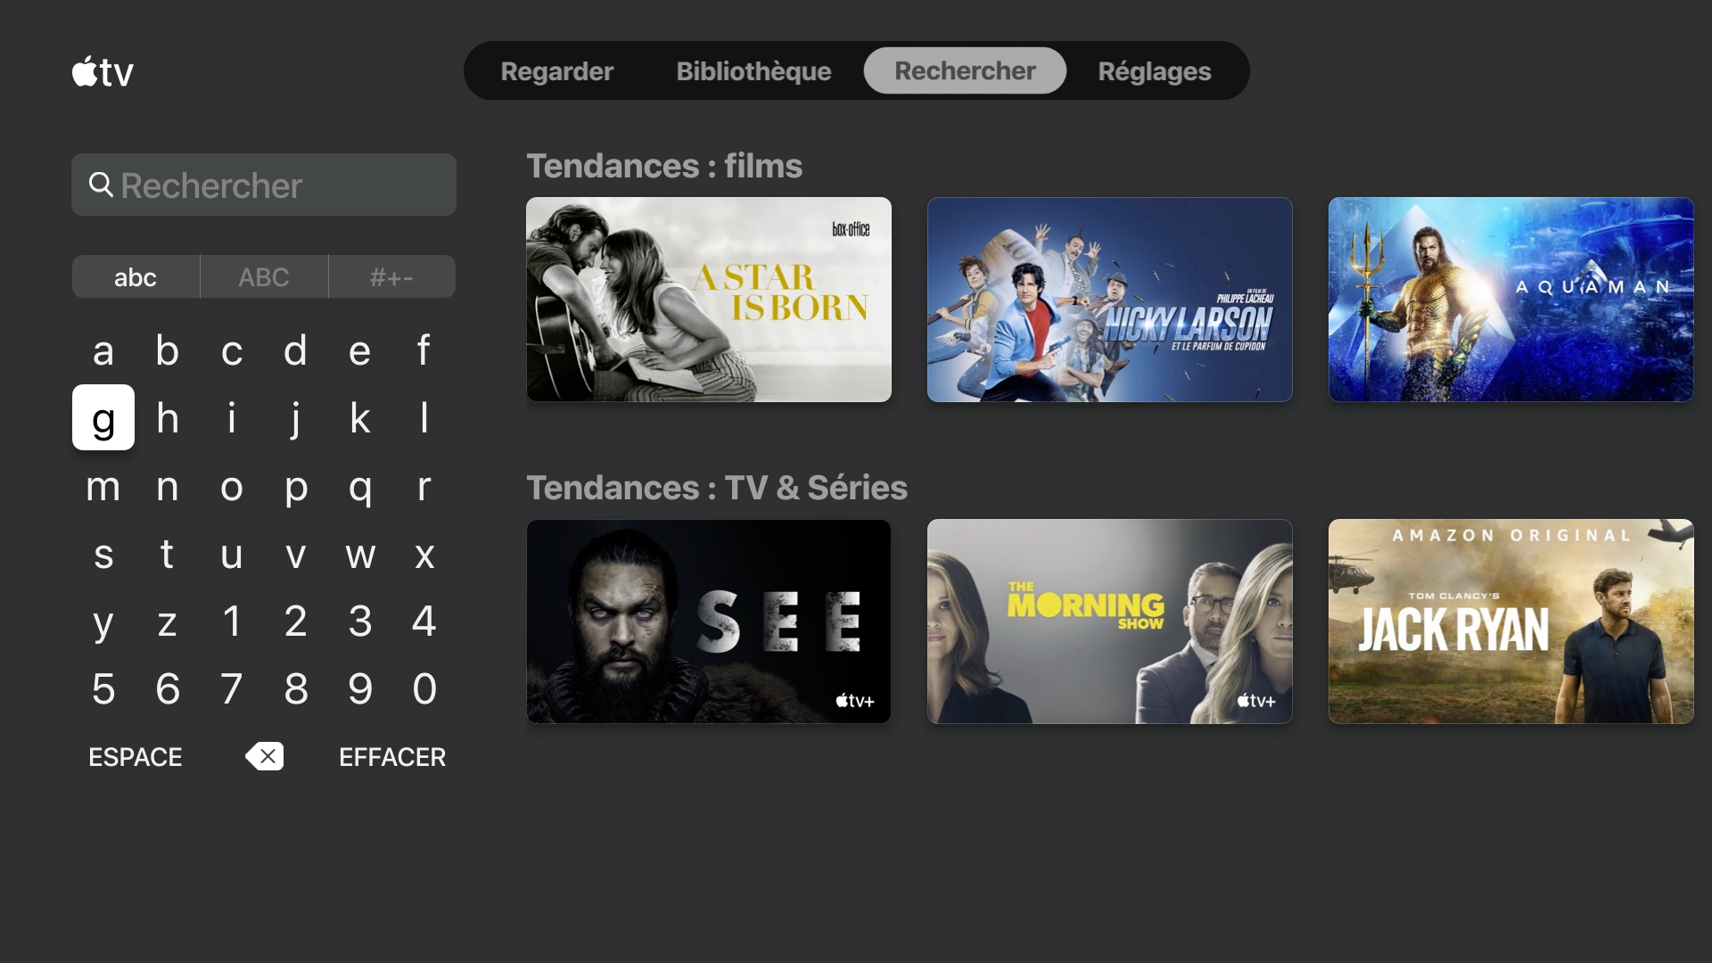Click inside the Rechercher search field
Image resolution: width=1712 pixels, height=963 pixels.
[264, 185]
